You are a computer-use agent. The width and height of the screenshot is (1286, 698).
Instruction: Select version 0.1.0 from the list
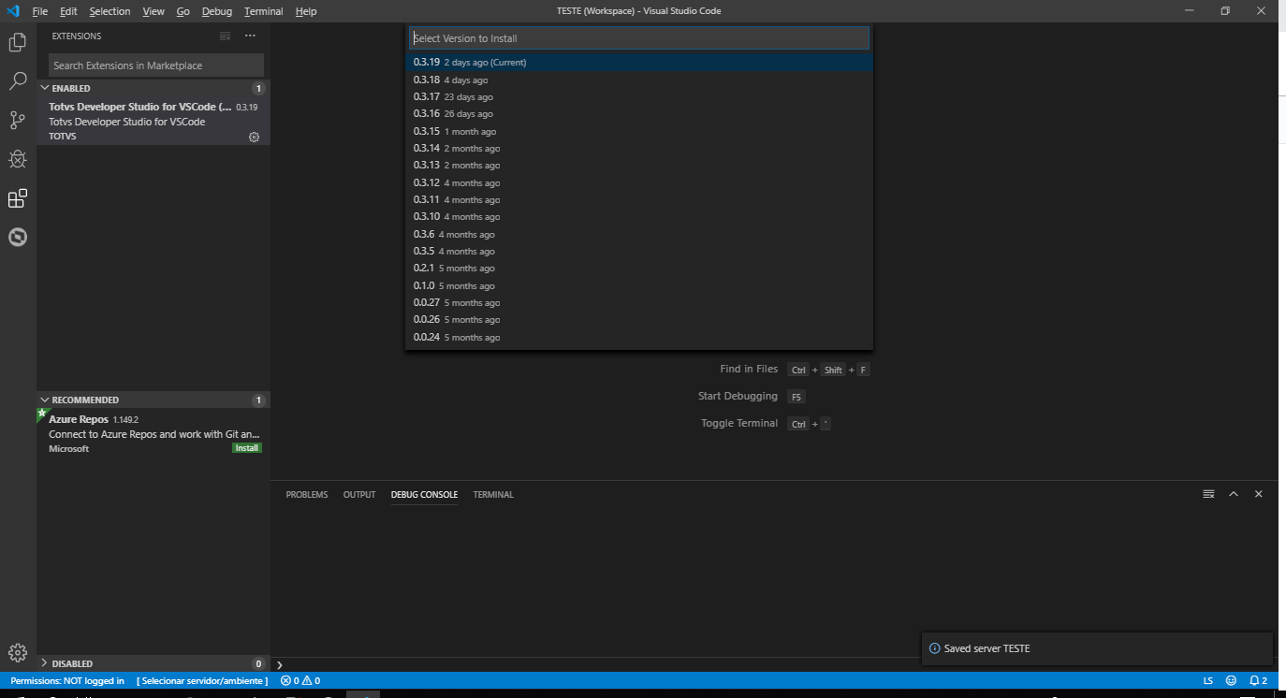point(639,285)
